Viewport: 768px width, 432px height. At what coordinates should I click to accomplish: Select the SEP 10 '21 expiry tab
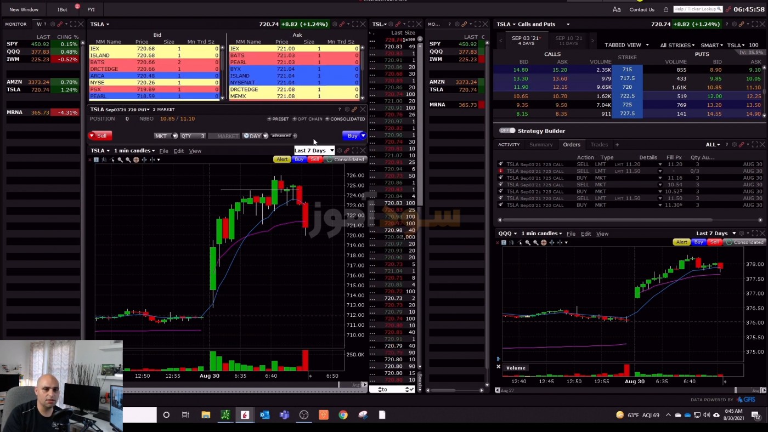[x=568, y=40]
